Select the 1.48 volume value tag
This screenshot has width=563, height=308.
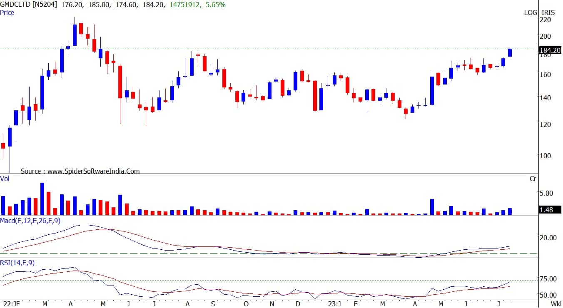click(546, 210)
